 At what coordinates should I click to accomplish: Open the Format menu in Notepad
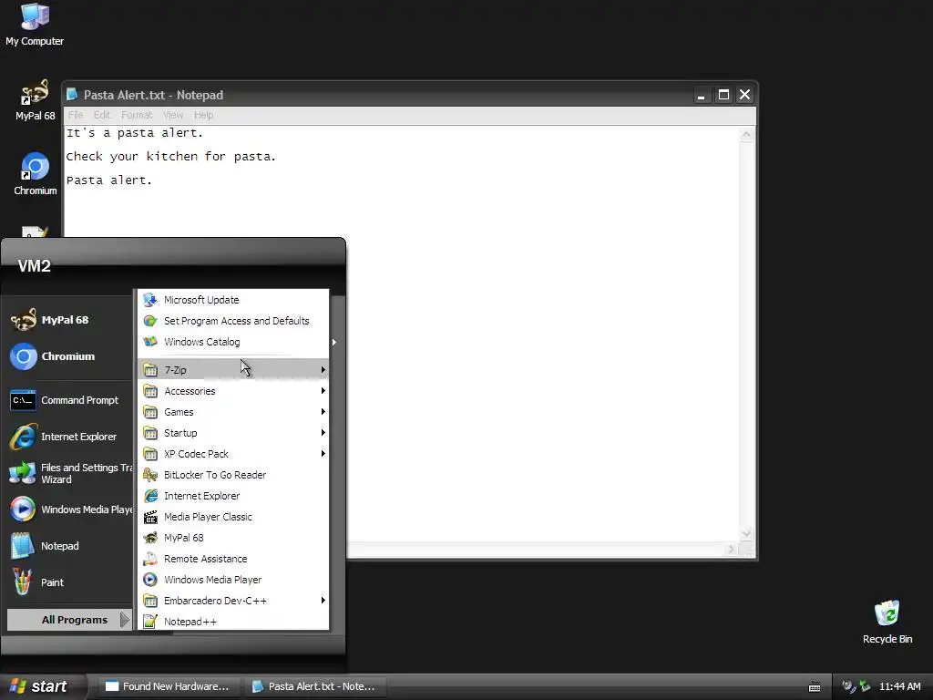click(137, 115)
